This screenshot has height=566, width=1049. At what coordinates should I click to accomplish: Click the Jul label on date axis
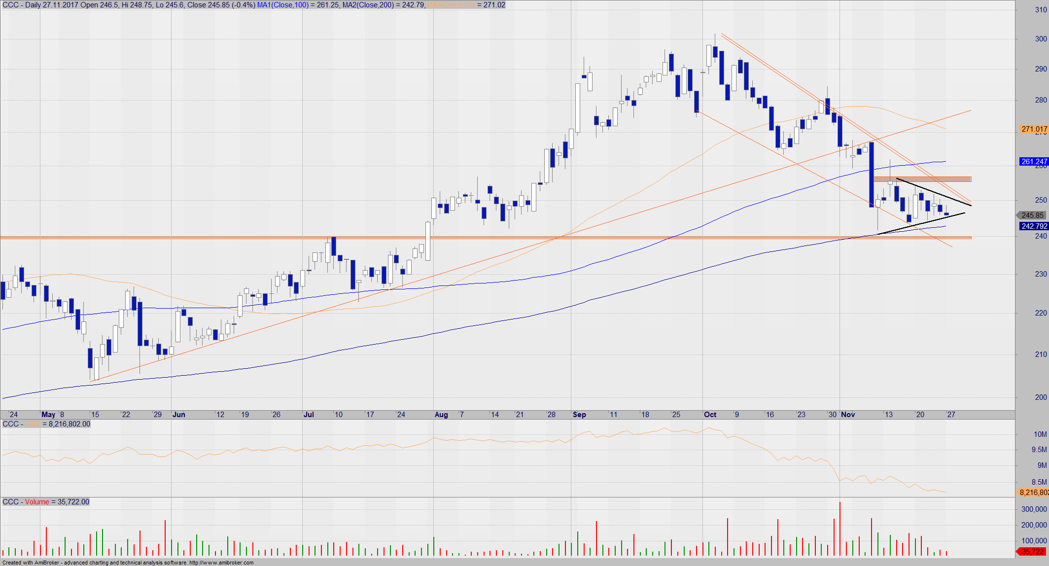pos(309,415)
